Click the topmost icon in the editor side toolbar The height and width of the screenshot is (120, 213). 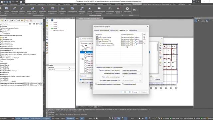pyautogui.click(x=47, y=21)
